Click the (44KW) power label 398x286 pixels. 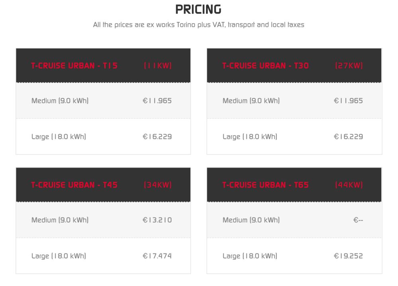click(349, 185)
